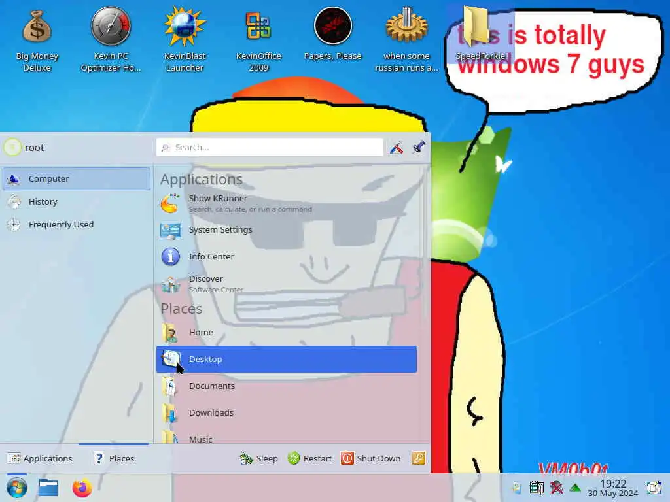Expand hidden tray icons green arrow

(x=575, y=488)
